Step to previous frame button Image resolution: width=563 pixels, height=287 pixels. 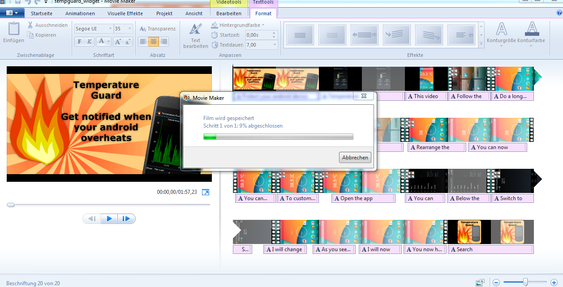92,218
